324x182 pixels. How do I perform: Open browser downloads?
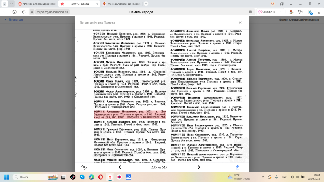point(319,12)
